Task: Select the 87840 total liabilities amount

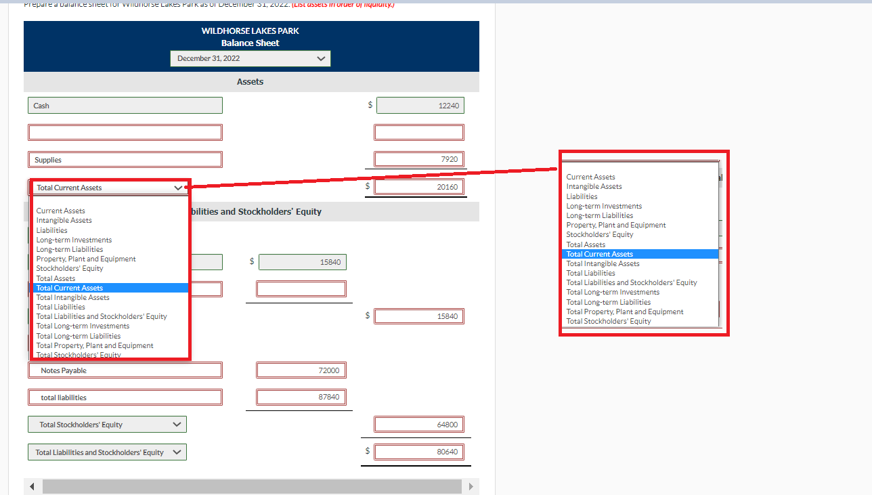Action: pos(301,397)
